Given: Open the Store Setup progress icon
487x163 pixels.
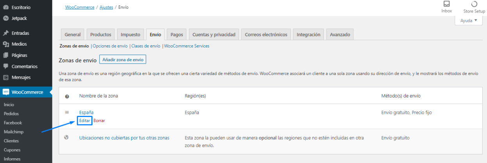Looking at the screenshot, I should pyautogui.click(x=474, y=4).
